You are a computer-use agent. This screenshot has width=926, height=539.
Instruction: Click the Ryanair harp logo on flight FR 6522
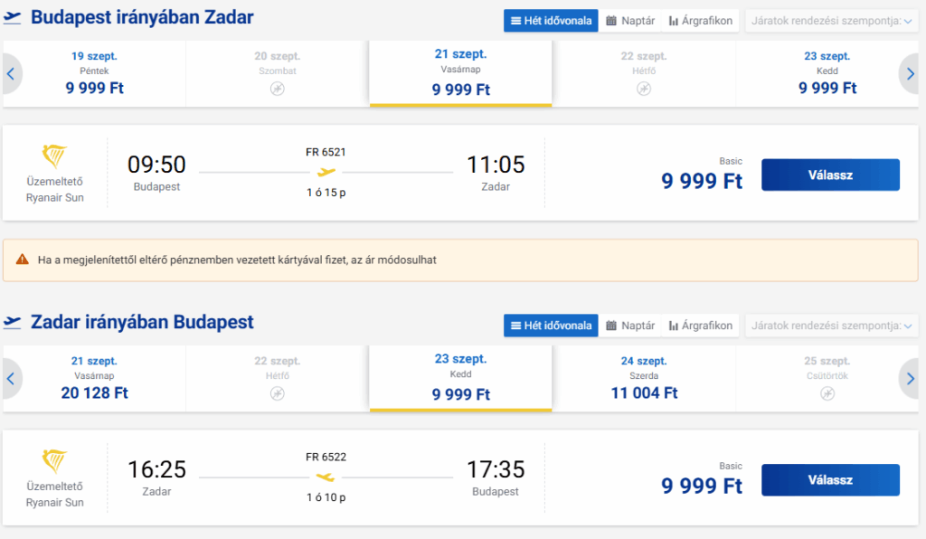coord(54,461)
